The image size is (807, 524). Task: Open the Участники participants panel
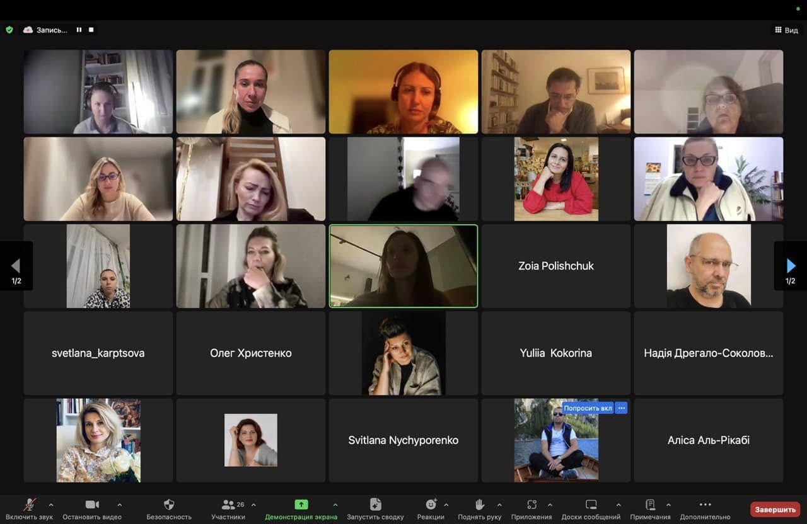point(228,508)
